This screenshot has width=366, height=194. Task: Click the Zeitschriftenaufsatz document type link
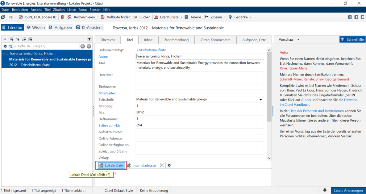click(x=151, y=50)
